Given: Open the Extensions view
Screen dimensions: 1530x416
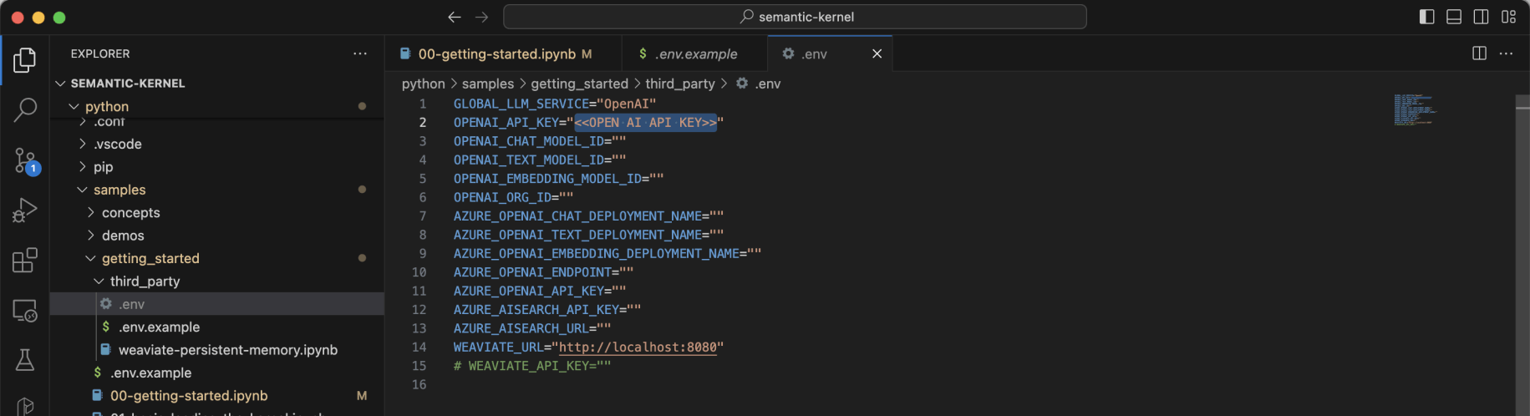Looking at the screenshot, I should (25, 260).
